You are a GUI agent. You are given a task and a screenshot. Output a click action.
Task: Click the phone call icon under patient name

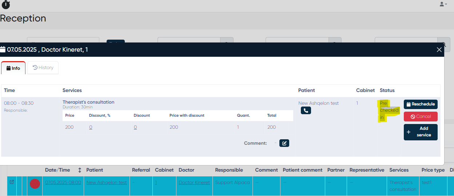click(x=306, y=111)
